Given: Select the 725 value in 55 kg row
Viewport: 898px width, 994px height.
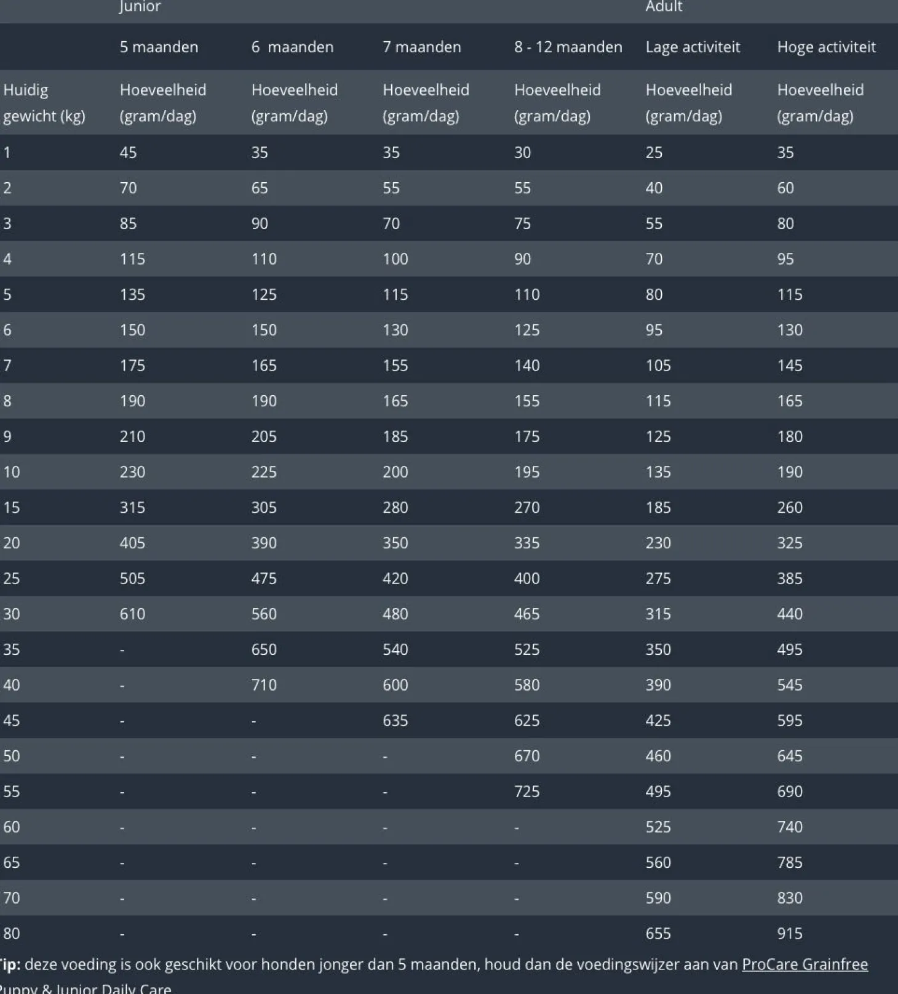Looking at the screenshot, I should click(526, 792).
